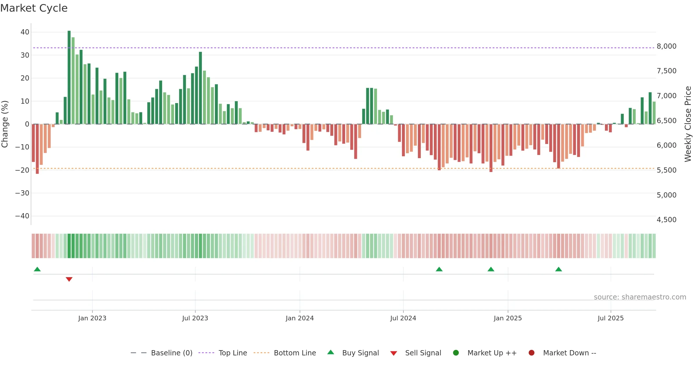Click the lowest red bar at chart start
This screenshot has width=696, height=391.
pyautogui.click(x=37, y=149)
